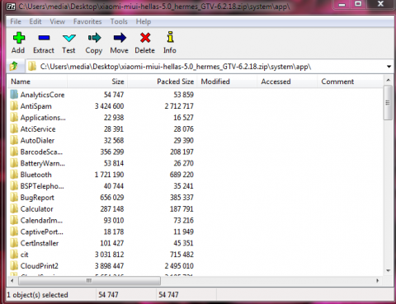Click the green Add plus icon
This screenshot has width=396, height=304.
(x=19, y=38)
